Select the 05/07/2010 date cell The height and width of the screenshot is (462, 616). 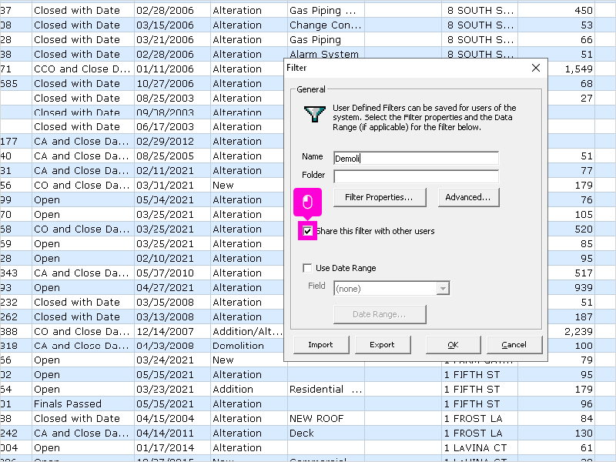click(172, 273)
